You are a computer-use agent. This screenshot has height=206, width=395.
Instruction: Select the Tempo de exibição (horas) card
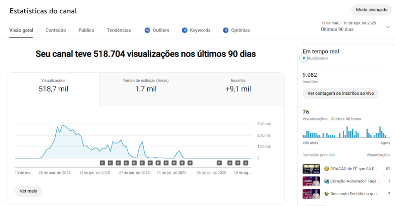146,89
